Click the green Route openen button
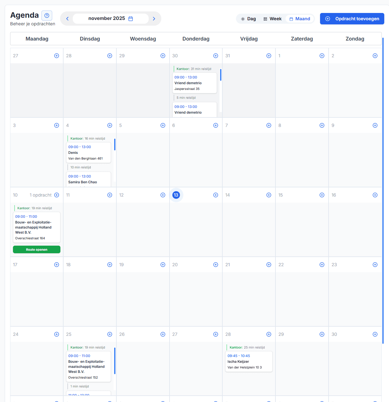 coord(37,249)
